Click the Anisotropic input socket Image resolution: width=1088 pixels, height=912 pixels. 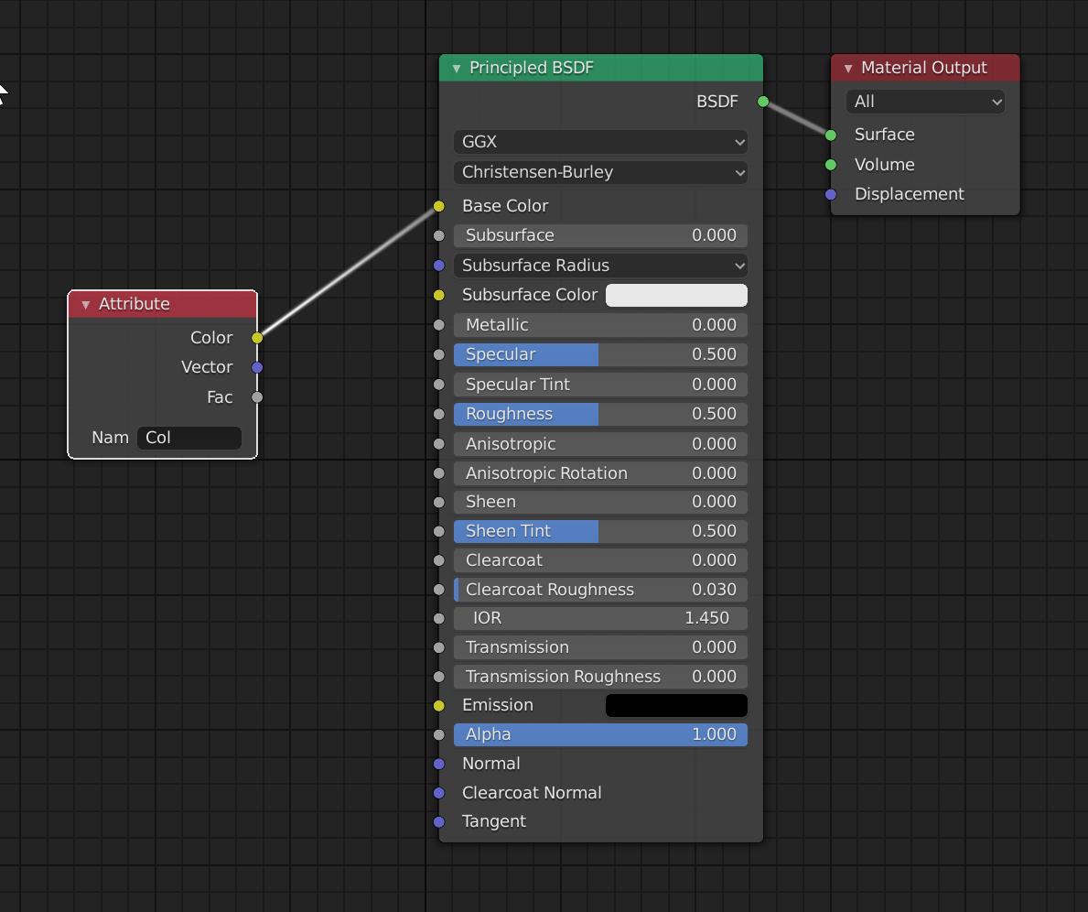[x=438, y=444]
